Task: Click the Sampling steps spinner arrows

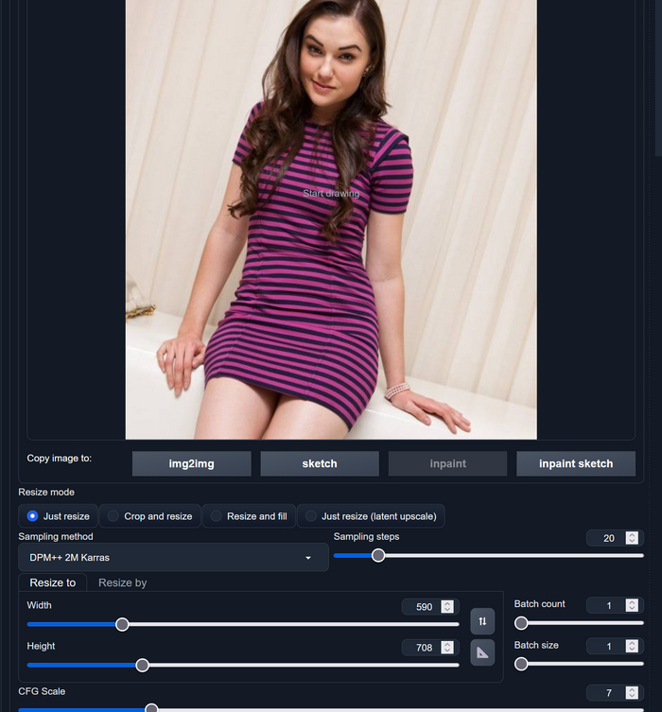Action: click(x=632, y=538)
